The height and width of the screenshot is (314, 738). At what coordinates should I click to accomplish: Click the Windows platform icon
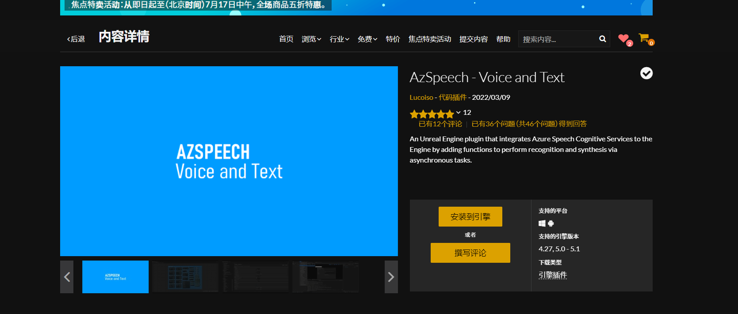(x=542, y=223)
